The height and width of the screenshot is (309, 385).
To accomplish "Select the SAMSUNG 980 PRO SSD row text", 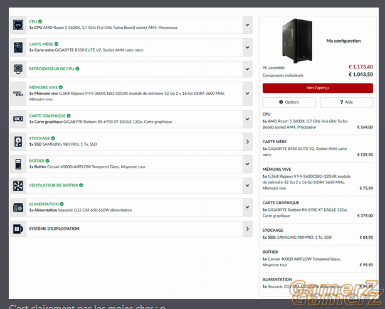I will pyautogui.click(x=63, y=144).
